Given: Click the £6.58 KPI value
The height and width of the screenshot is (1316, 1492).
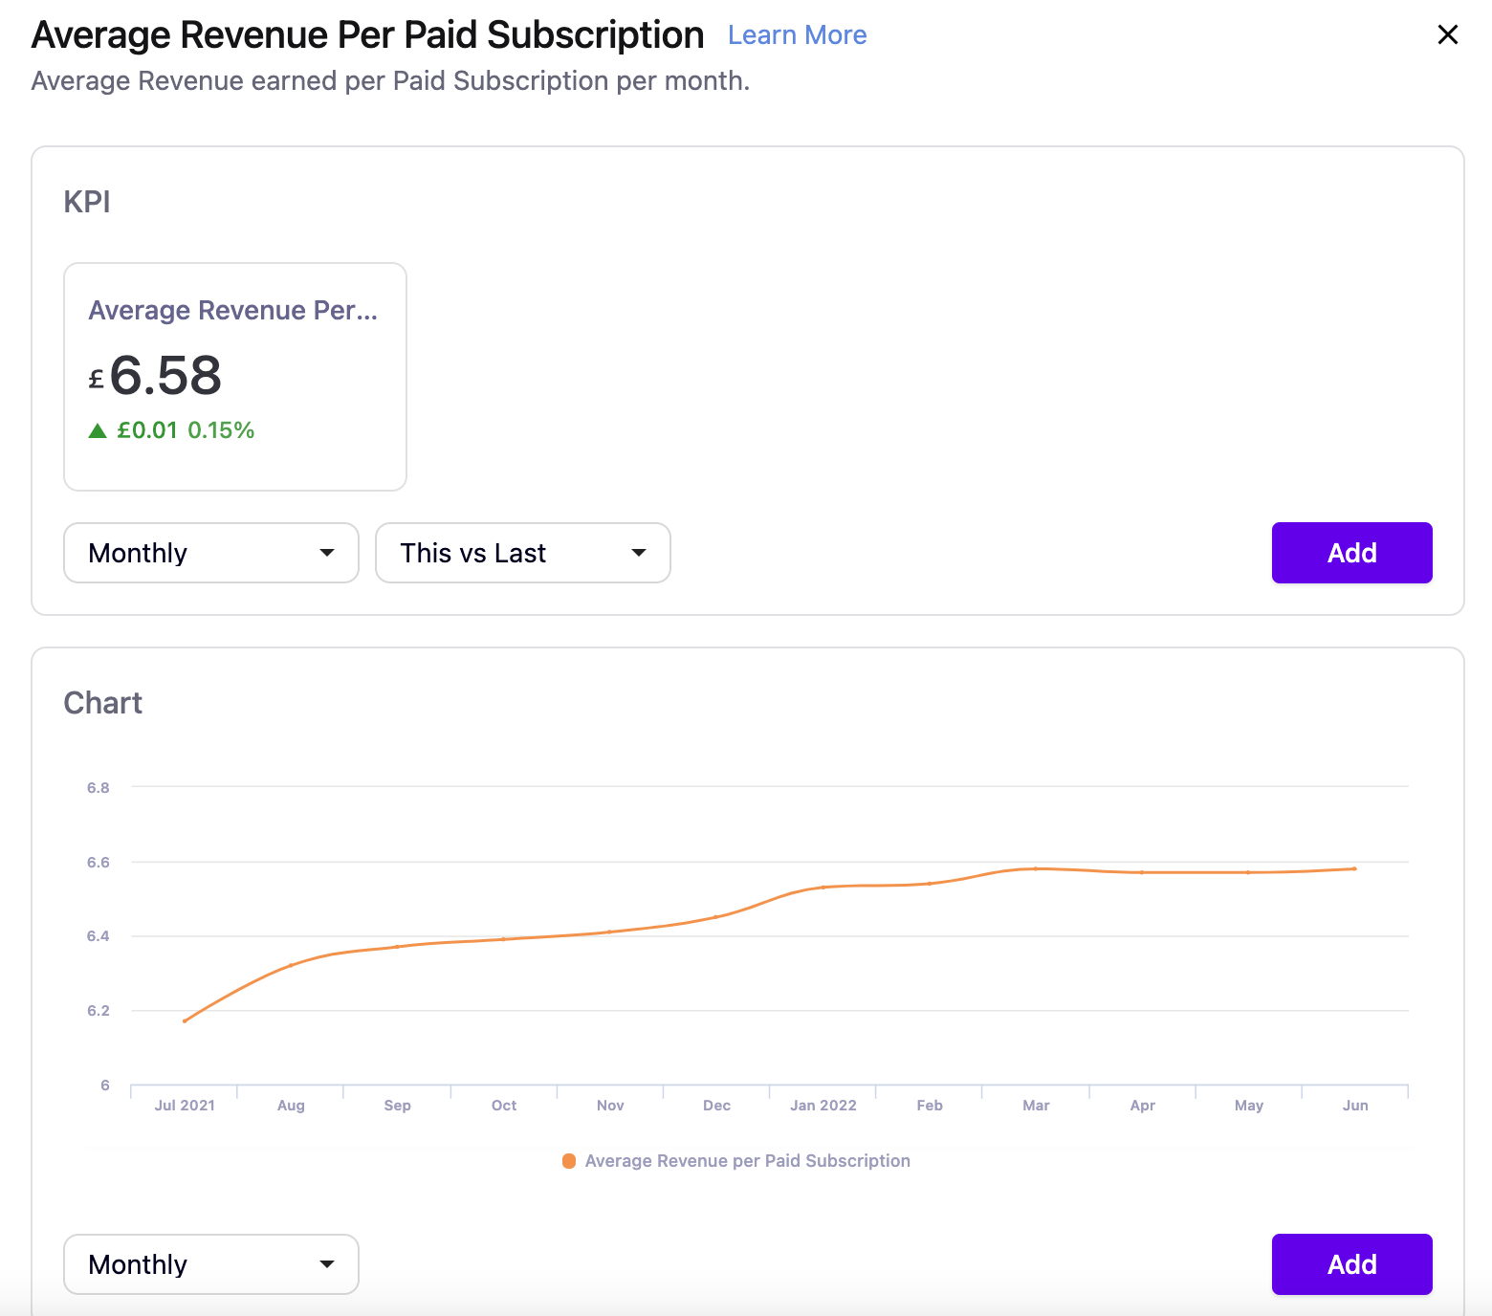Looking at the screenshot, I should [x=165, y=376].
